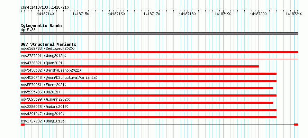
Task: Open nsv4520748 (gnomADStructuralVariants) label
Action: [59, 77]
